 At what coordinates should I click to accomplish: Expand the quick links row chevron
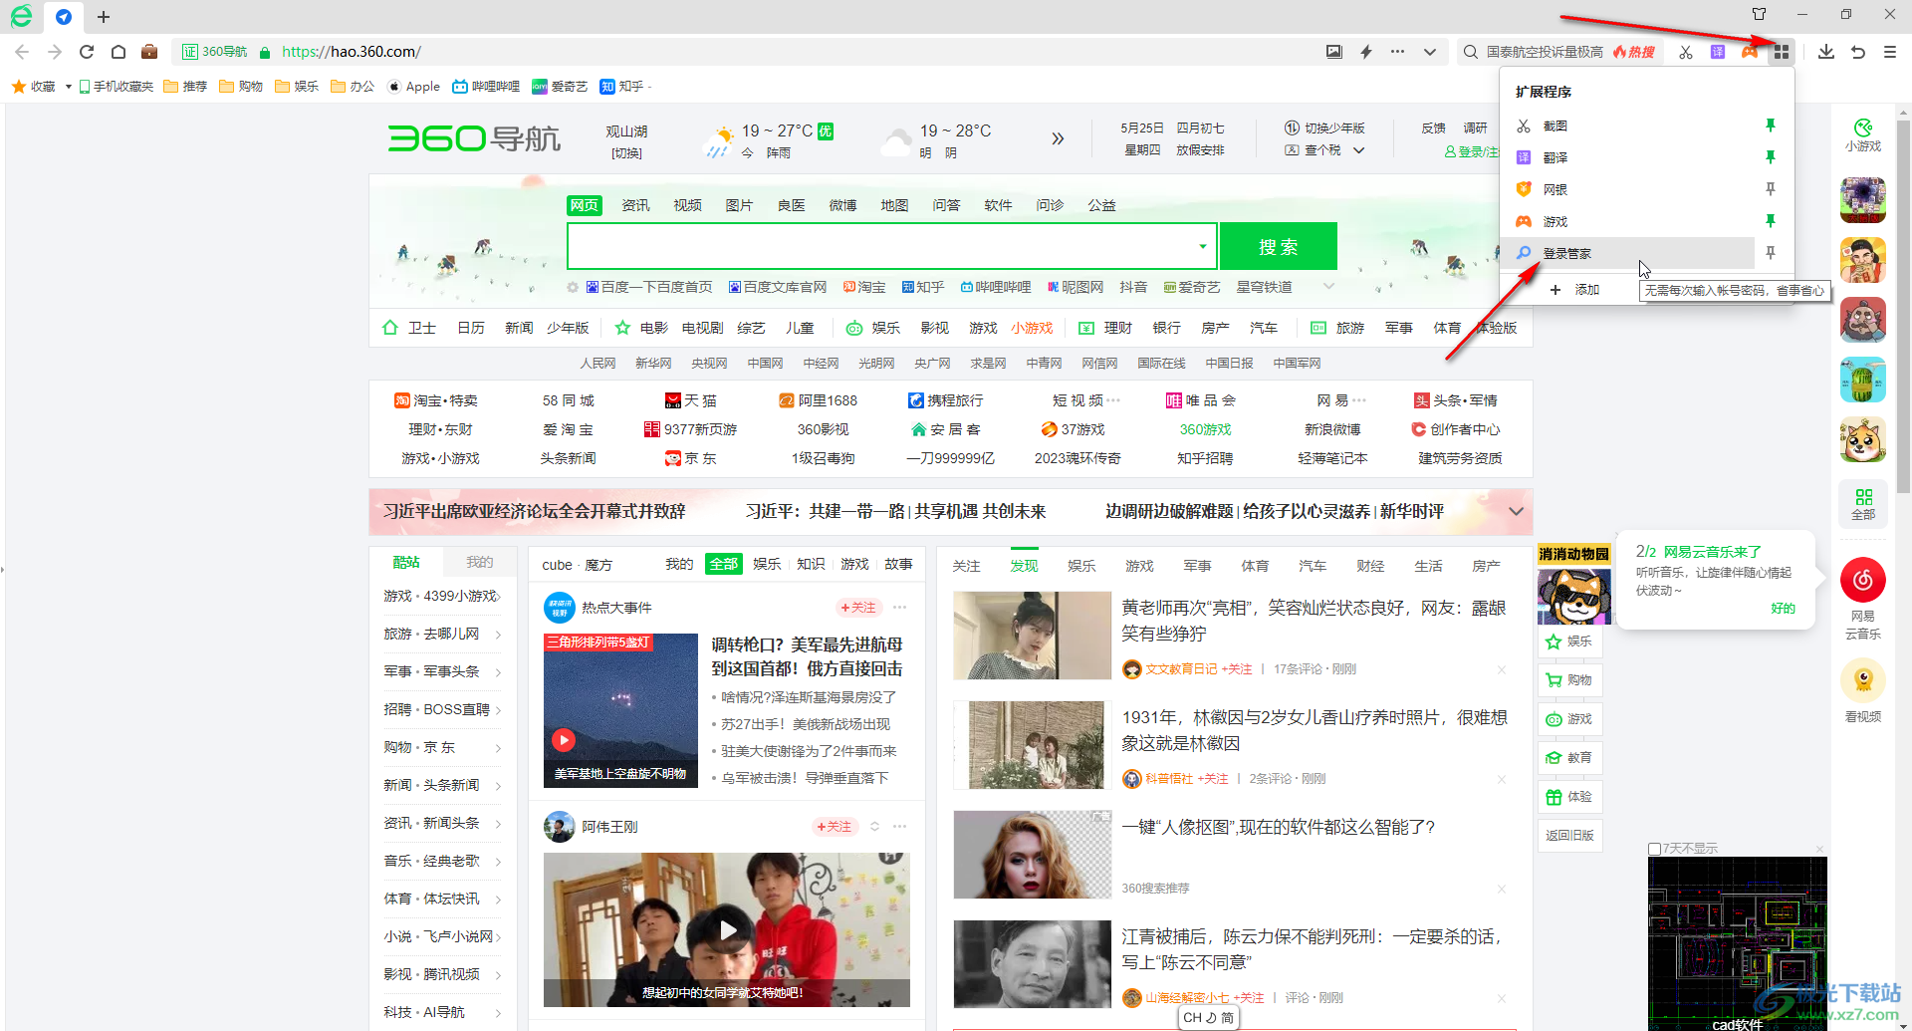pos(1328,287)
